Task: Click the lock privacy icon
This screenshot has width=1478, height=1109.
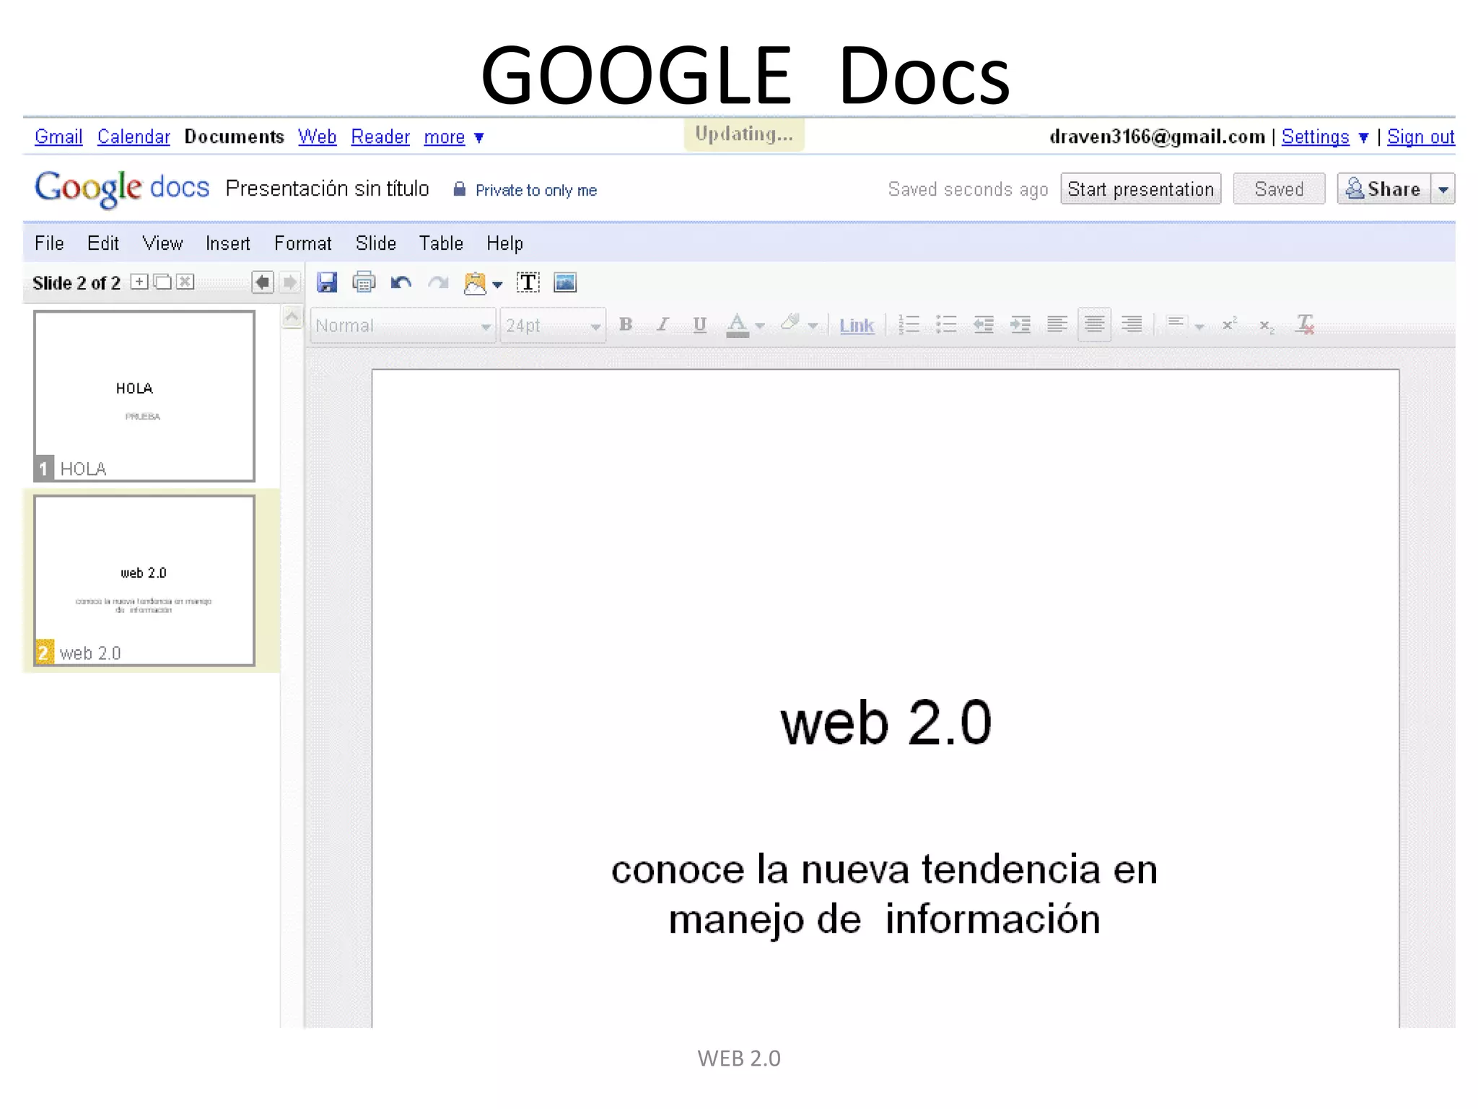Action: [x=459, y=189]
